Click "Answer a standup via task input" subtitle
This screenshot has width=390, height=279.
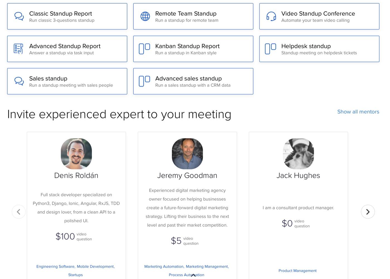[62, 53]
